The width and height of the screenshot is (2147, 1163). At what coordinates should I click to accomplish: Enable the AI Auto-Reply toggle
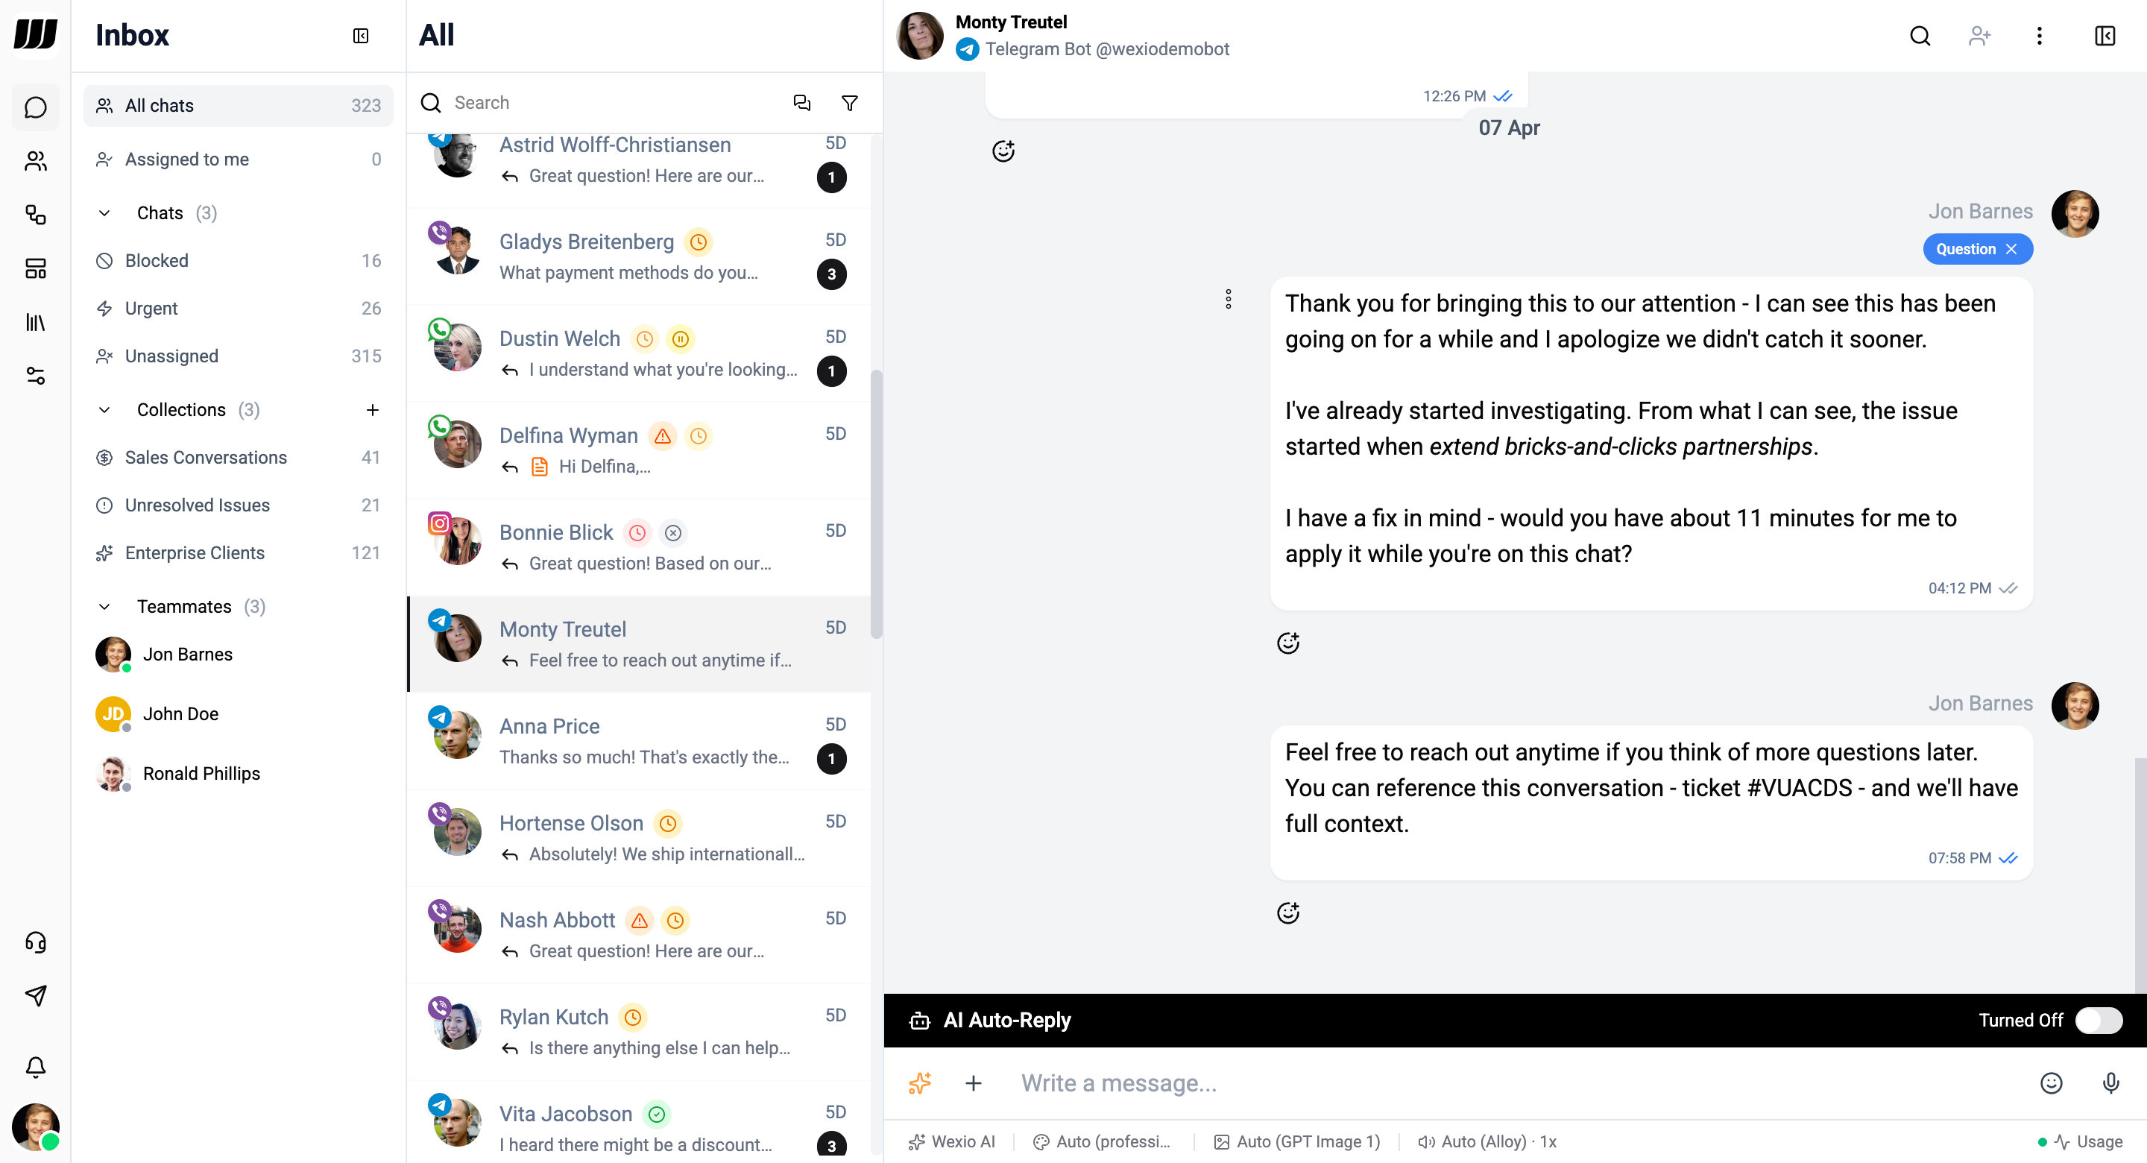pos(2099,1020)
